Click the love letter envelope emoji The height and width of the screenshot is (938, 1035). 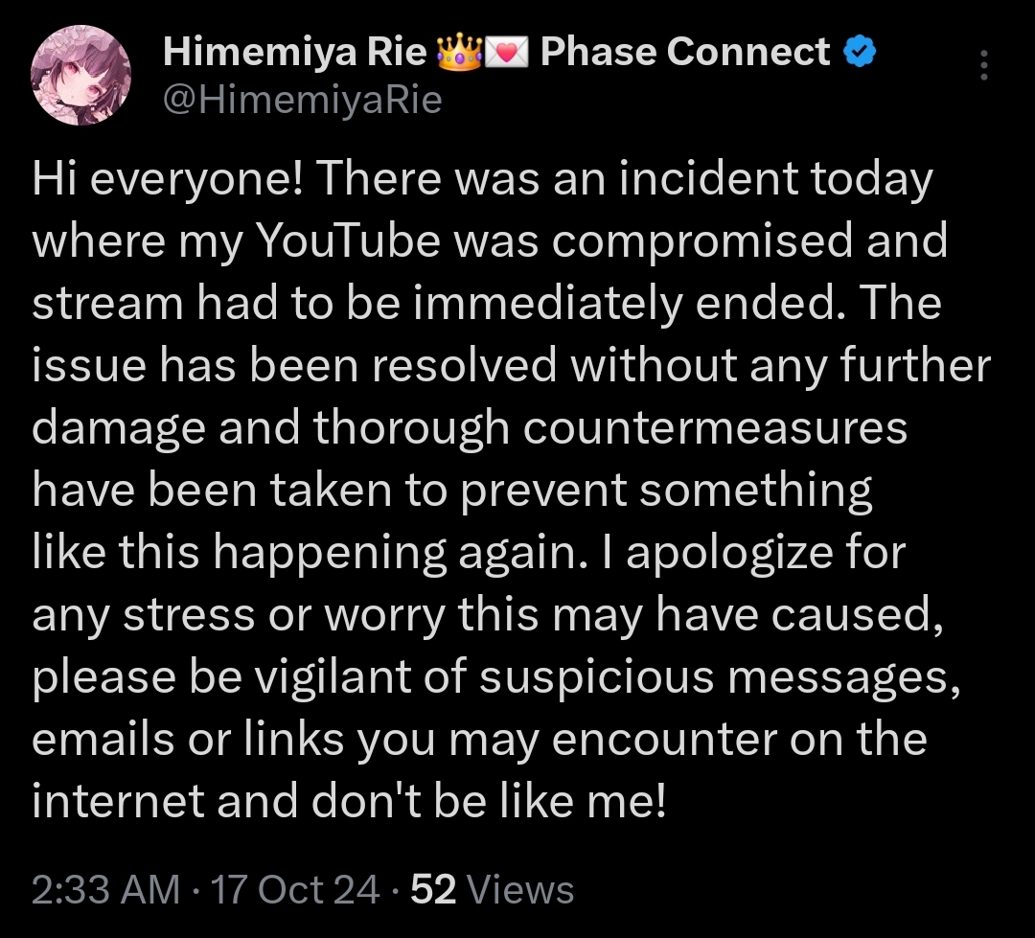point(507,53)
